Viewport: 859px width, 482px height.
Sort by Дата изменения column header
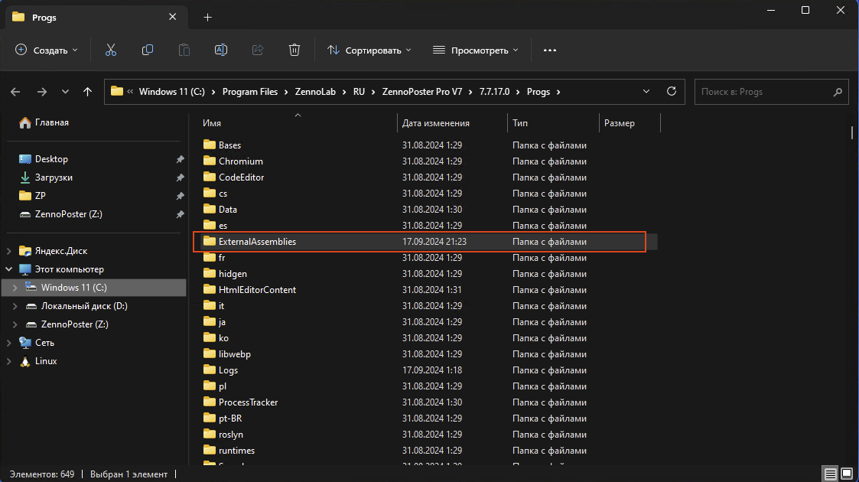pyautogui.click(x=436, y=123)
